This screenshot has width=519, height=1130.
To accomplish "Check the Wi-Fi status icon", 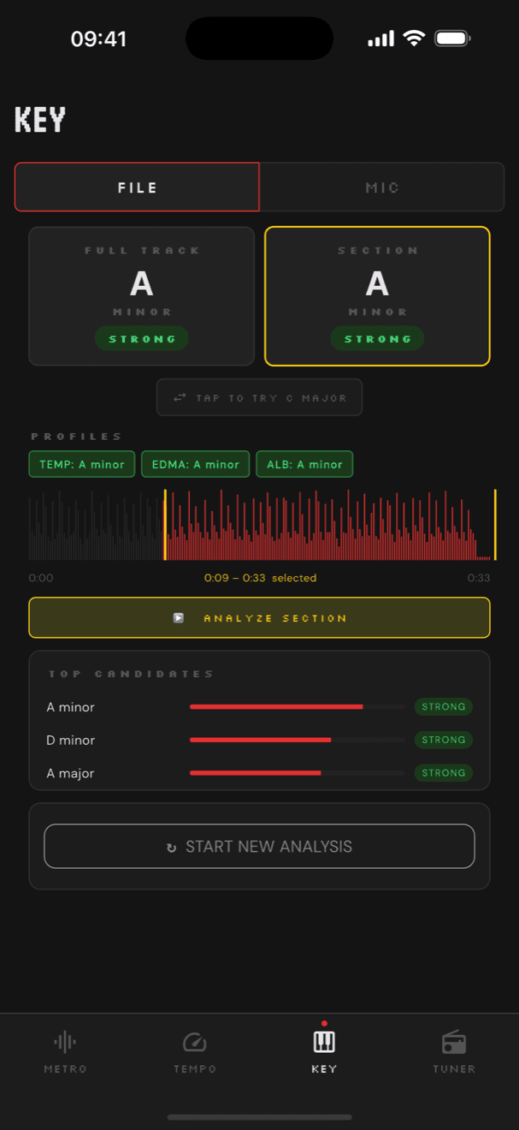I will (x=415, y=39).
